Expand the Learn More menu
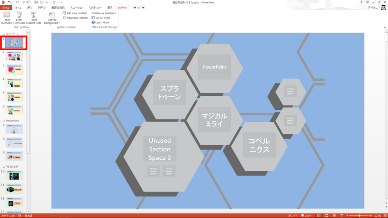Image resolution: width=388 pixels, height=218 pixels. click(101, 22)
